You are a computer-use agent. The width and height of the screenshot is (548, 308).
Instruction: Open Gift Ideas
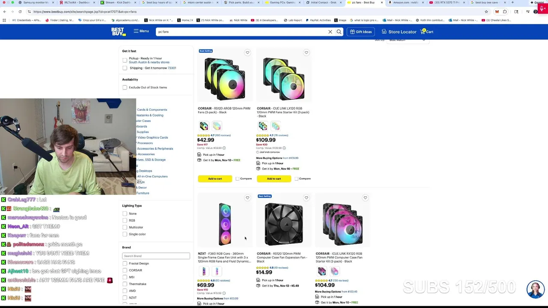coord(360,32)
